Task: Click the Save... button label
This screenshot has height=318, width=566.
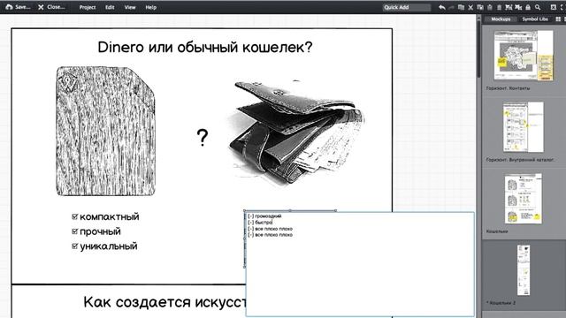Action: [22, 7]
